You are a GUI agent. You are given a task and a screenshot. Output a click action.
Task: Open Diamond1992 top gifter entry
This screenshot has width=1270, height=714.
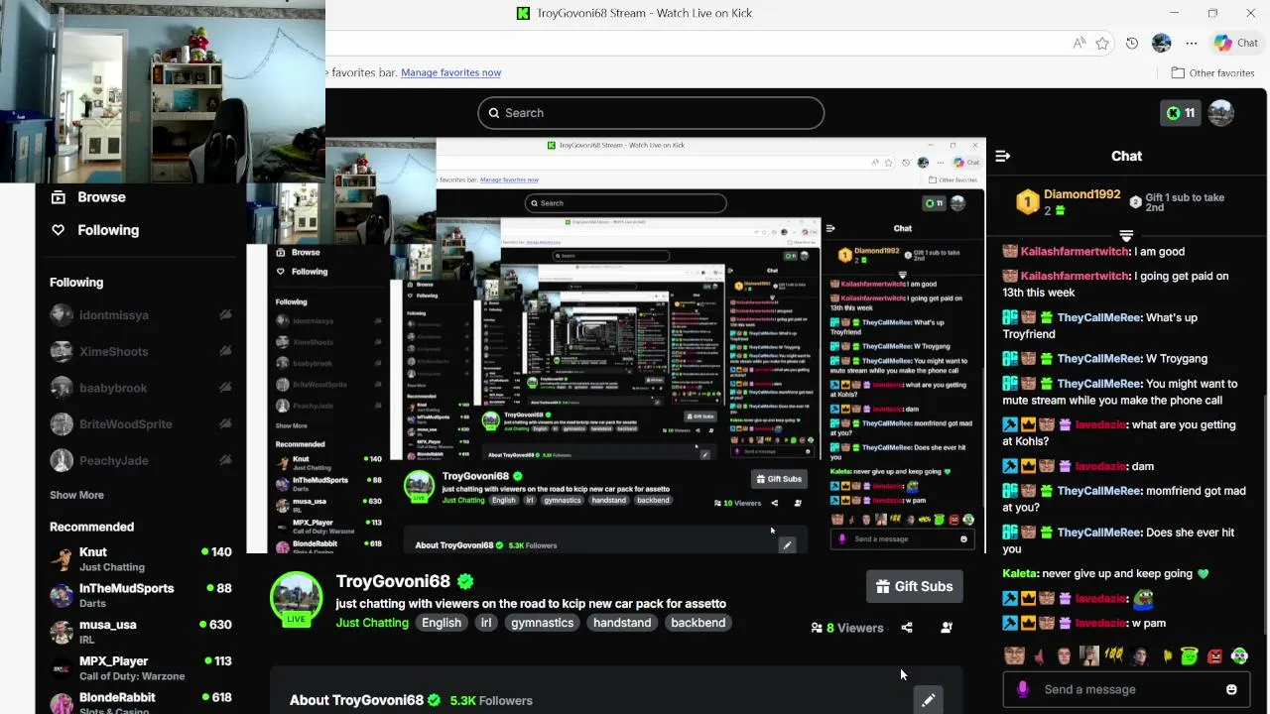click(x=1070, y=202)
